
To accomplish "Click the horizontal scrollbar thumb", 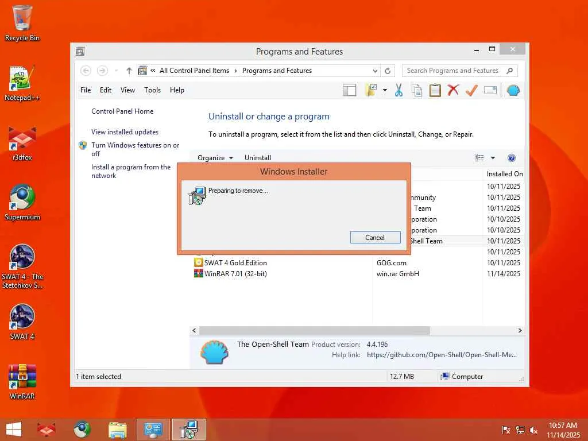I will pos(314,330).
